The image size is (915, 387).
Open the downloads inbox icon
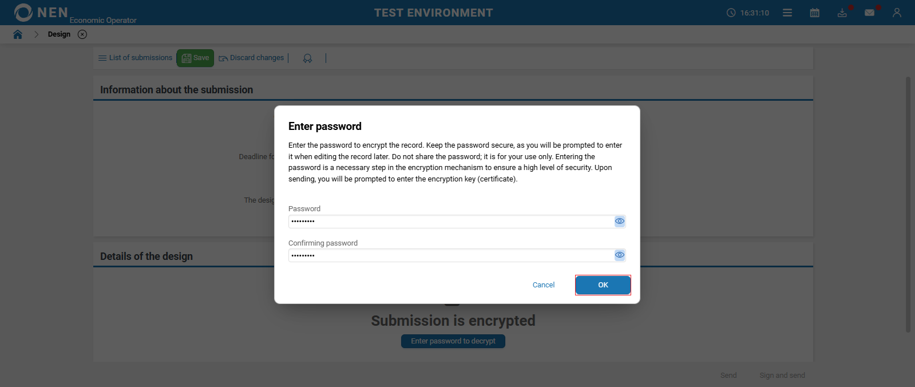click(842, 13)
